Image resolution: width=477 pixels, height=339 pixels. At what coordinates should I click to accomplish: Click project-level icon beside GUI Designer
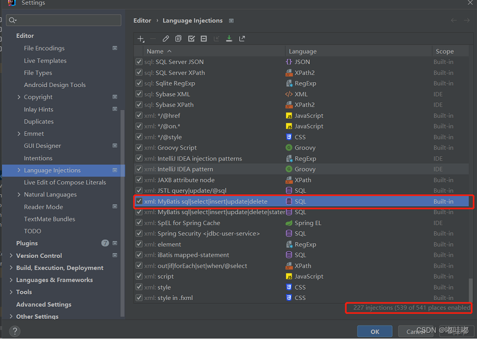115,145
